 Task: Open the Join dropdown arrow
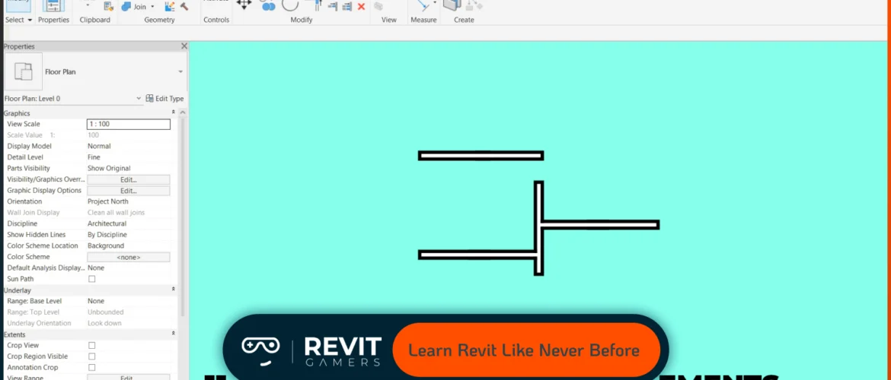[152, 7]
